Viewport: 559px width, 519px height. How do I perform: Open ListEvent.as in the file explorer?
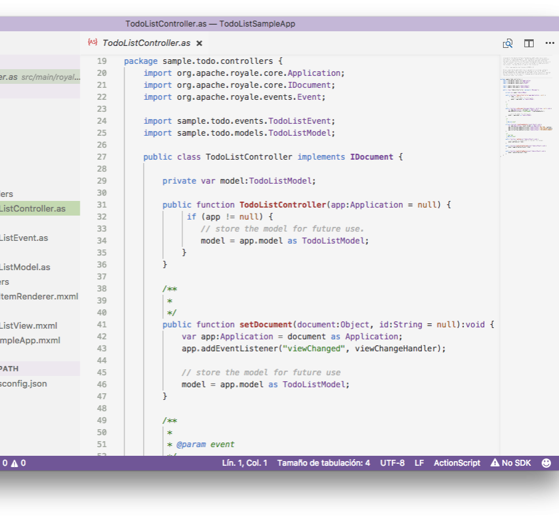(x=24, y=238)
